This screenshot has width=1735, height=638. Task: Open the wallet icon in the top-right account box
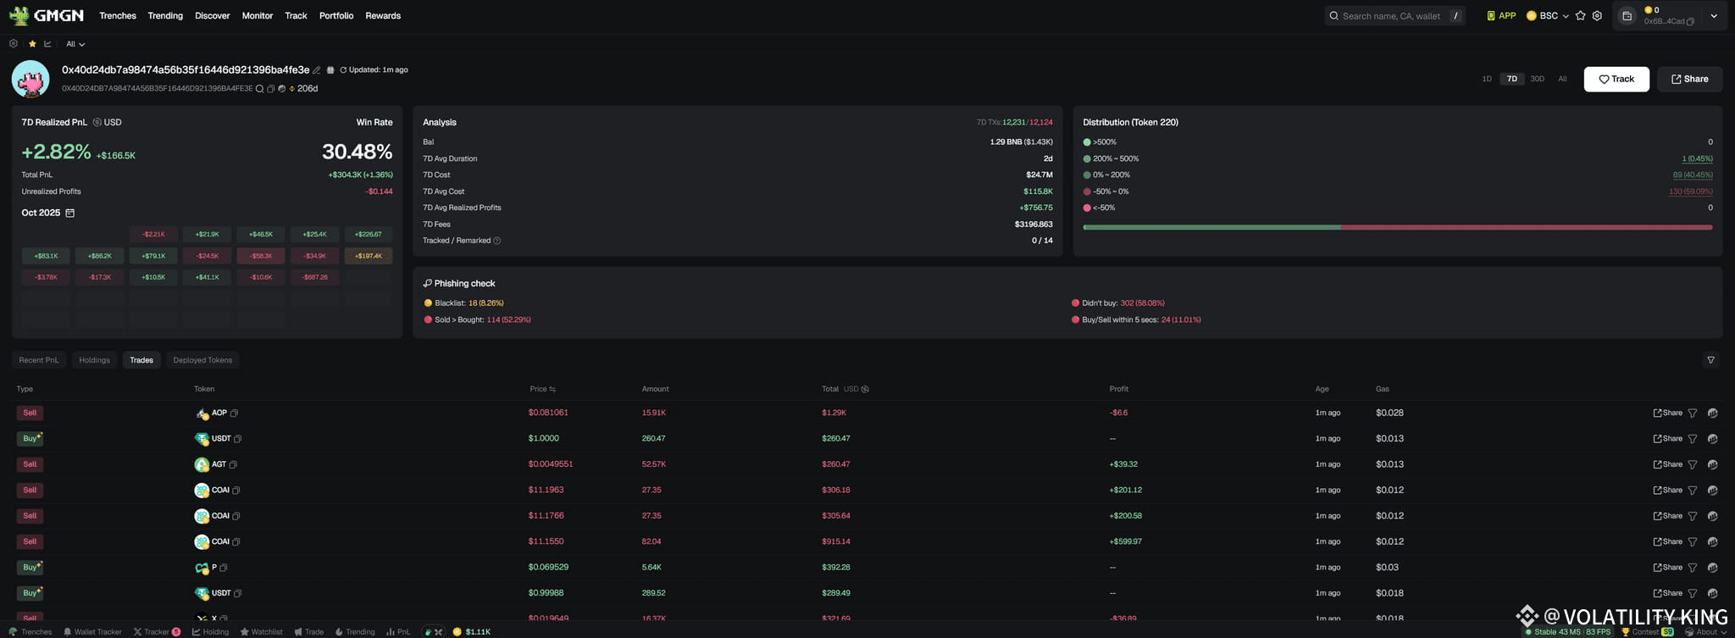pos(1627,15)
